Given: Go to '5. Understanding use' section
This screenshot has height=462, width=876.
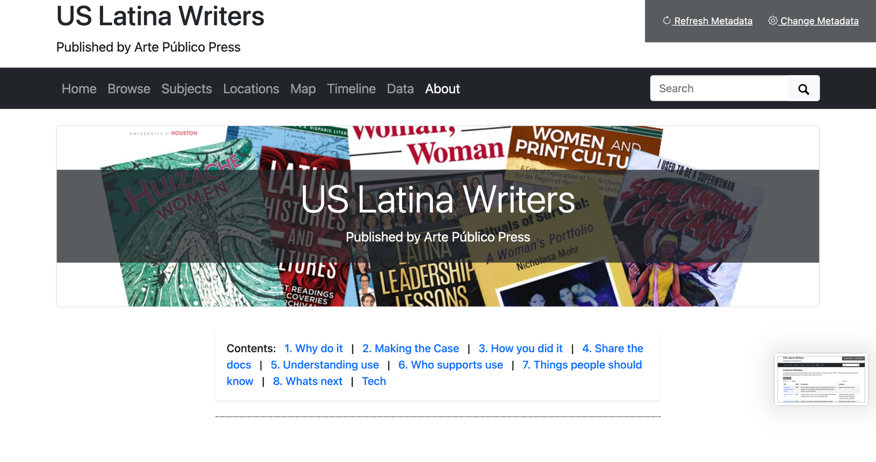Looking at the screenshot, I should point(325,365).
